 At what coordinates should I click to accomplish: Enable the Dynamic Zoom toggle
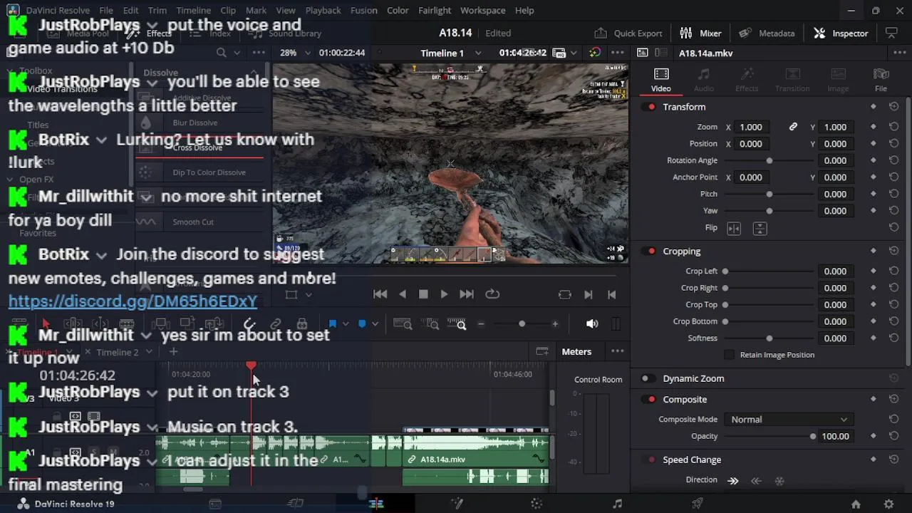(x=647, y=379)
